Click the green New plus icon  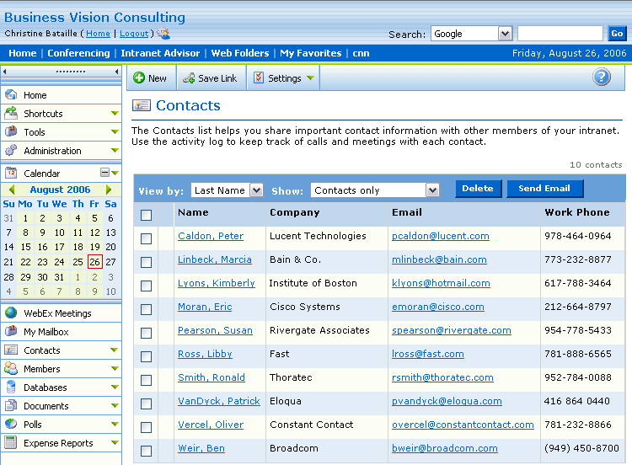139,78
